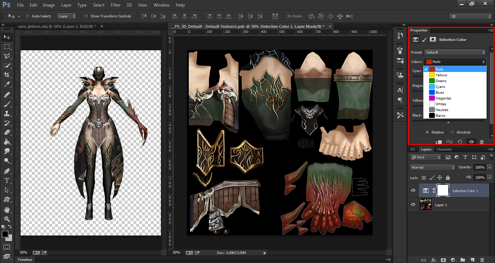
Task: Open the Paragraph panel icon
Action: pyautogui.click(x=400, y=100)
